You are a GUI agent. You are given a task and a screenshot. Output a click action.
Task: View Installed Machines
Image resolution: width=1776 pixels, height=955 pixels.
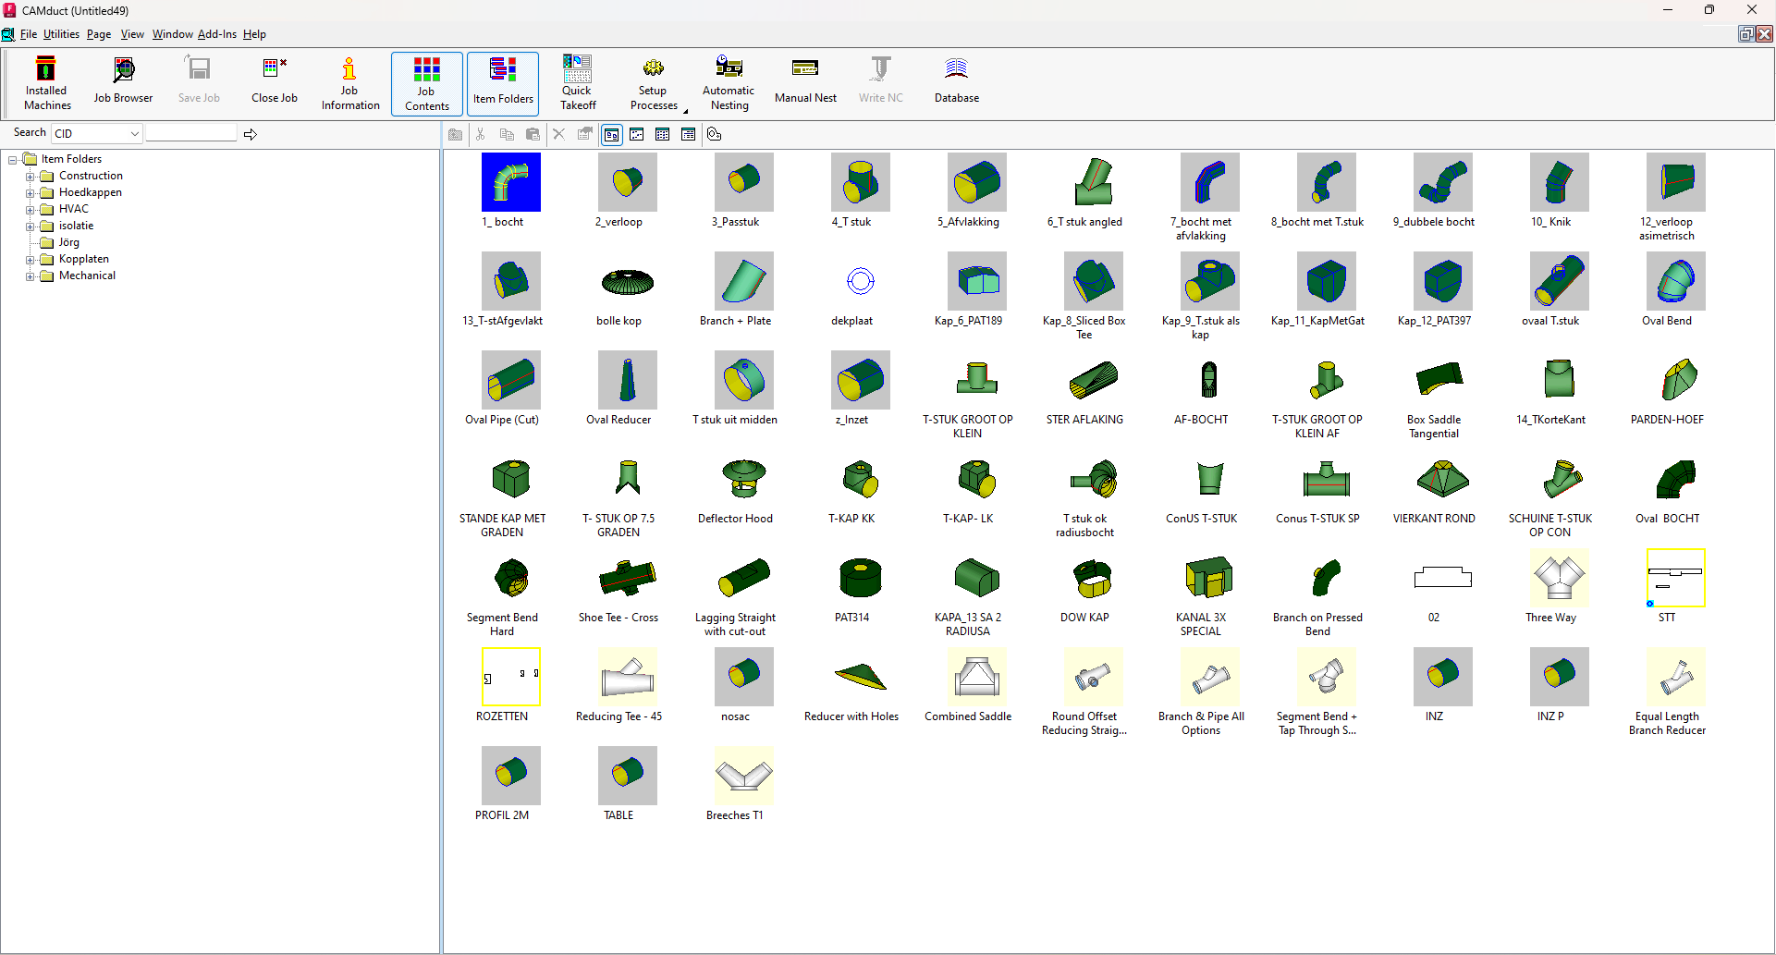click(46, 81)
